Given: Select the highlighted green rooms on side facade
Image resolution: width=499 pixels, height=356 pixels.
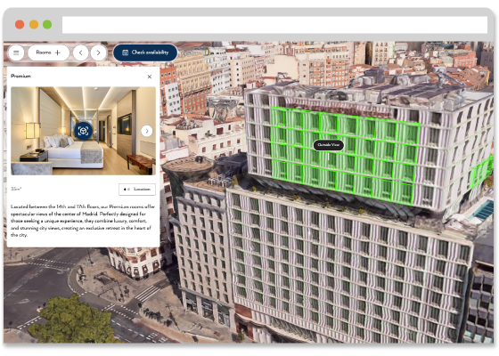Looking at the screenshot, I should 480,173.
